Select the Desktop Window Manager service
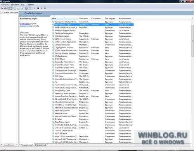194x151 pixels. coord(93,53)
